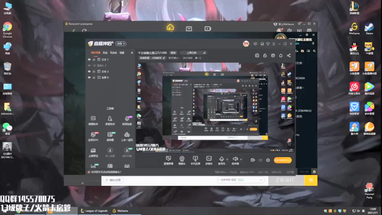The width and height of the screenshot is (382, 215).
Task: Open the PK battle tool
Action: pyautogui.click(x=93, y=137)
